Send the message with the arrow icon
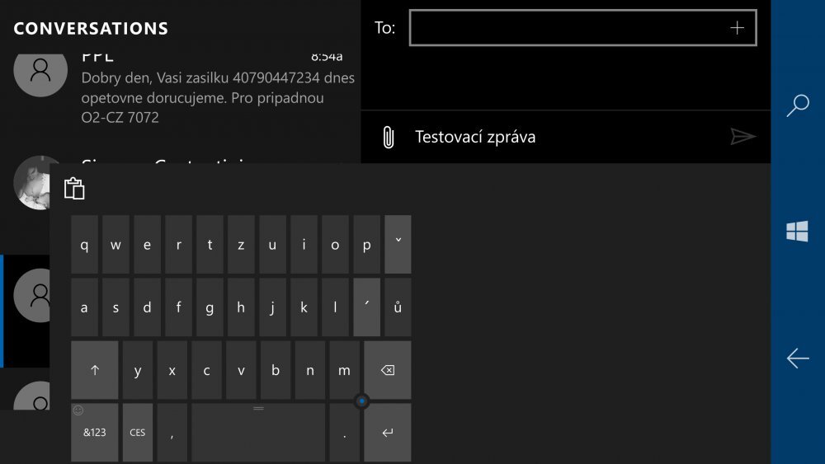 click(x=743, y=137)
